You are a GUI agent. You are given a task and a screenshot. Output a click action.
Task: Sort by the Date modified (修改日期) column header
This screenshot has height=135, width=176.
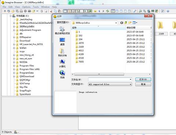138,28
